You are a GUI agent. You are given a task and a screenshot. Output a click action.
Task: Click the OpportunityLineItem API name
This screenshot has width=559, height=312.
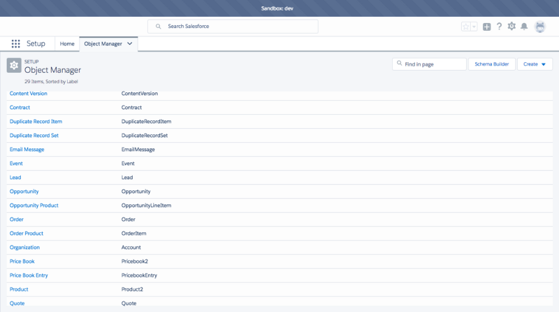pos(146,205)
